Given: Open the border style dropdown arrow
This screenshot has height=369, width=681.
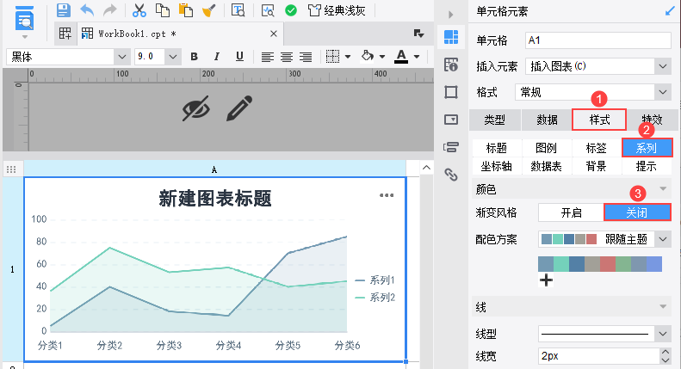Looking at the screenshot, I should tap(348, 57).
